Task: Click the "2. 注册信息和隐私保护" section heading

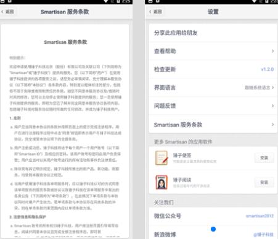Action: point(28,217)
